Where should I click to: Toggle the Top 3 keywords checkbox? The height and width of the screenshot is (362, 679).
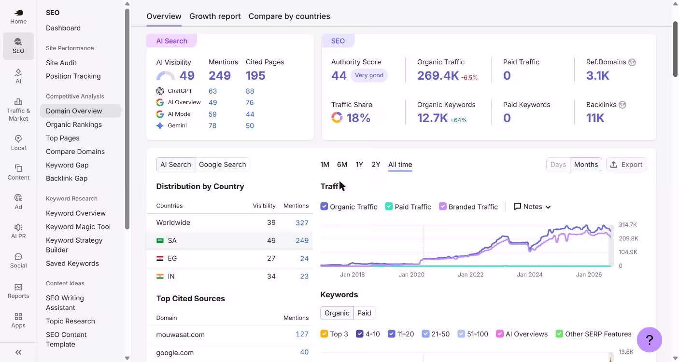pos(324,334)
